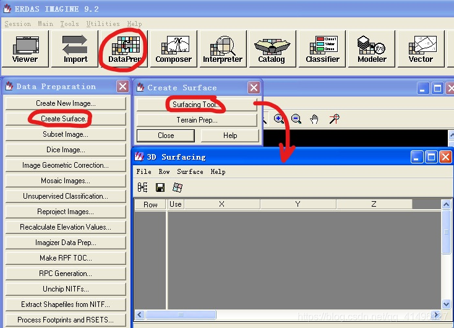Open Image Geometric Correction

(66, 165)
